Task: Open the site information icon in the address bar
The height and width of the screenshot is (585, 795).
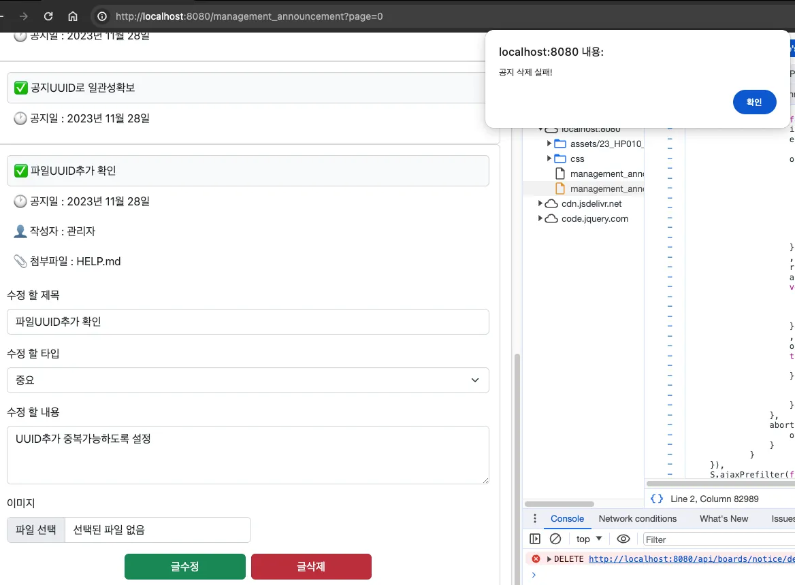Action: click(102, 16)
